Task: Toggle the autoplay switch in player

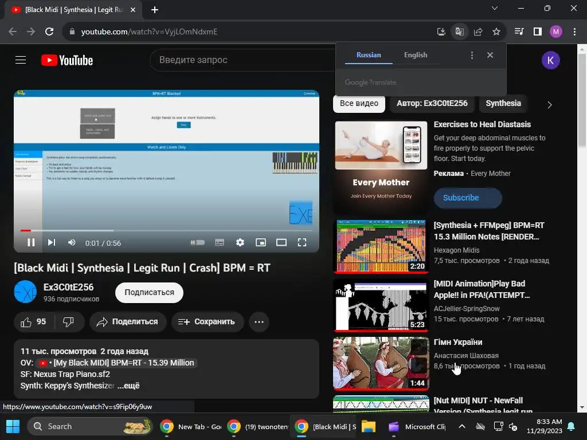Action: point(198,242)
